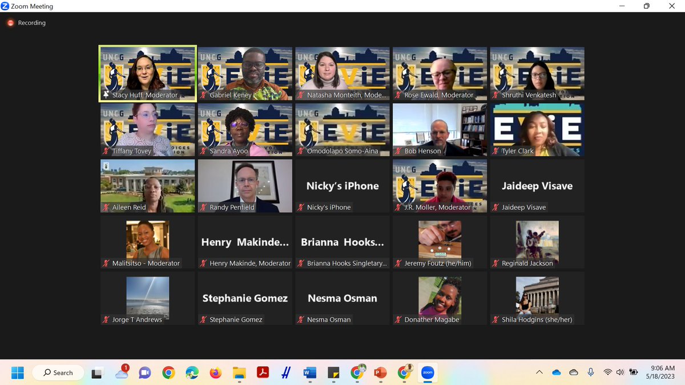Click the 'Zoom Meeting' window title
685x385 pixels.
coord(32,6)
